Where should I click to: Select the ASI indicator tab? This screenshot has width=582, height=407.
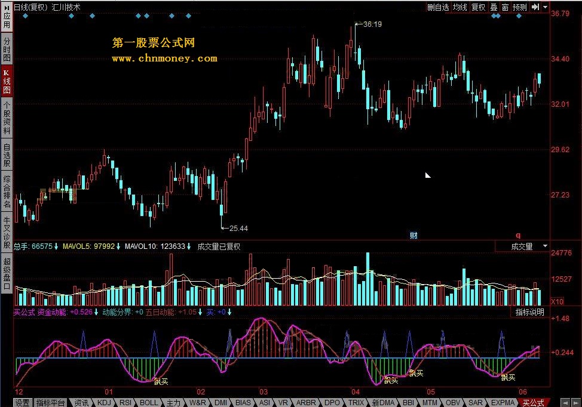click(x=265, y=403)
